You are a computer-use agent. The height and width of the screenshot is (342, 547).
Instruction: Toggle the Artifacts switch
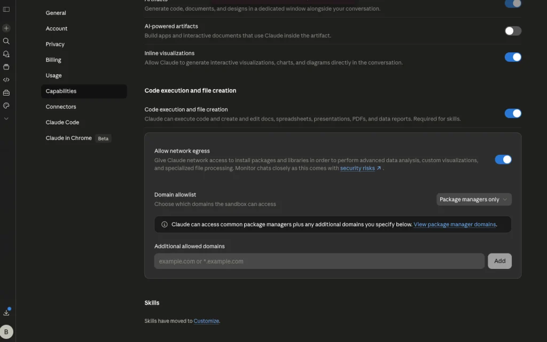tap(513, 3)
